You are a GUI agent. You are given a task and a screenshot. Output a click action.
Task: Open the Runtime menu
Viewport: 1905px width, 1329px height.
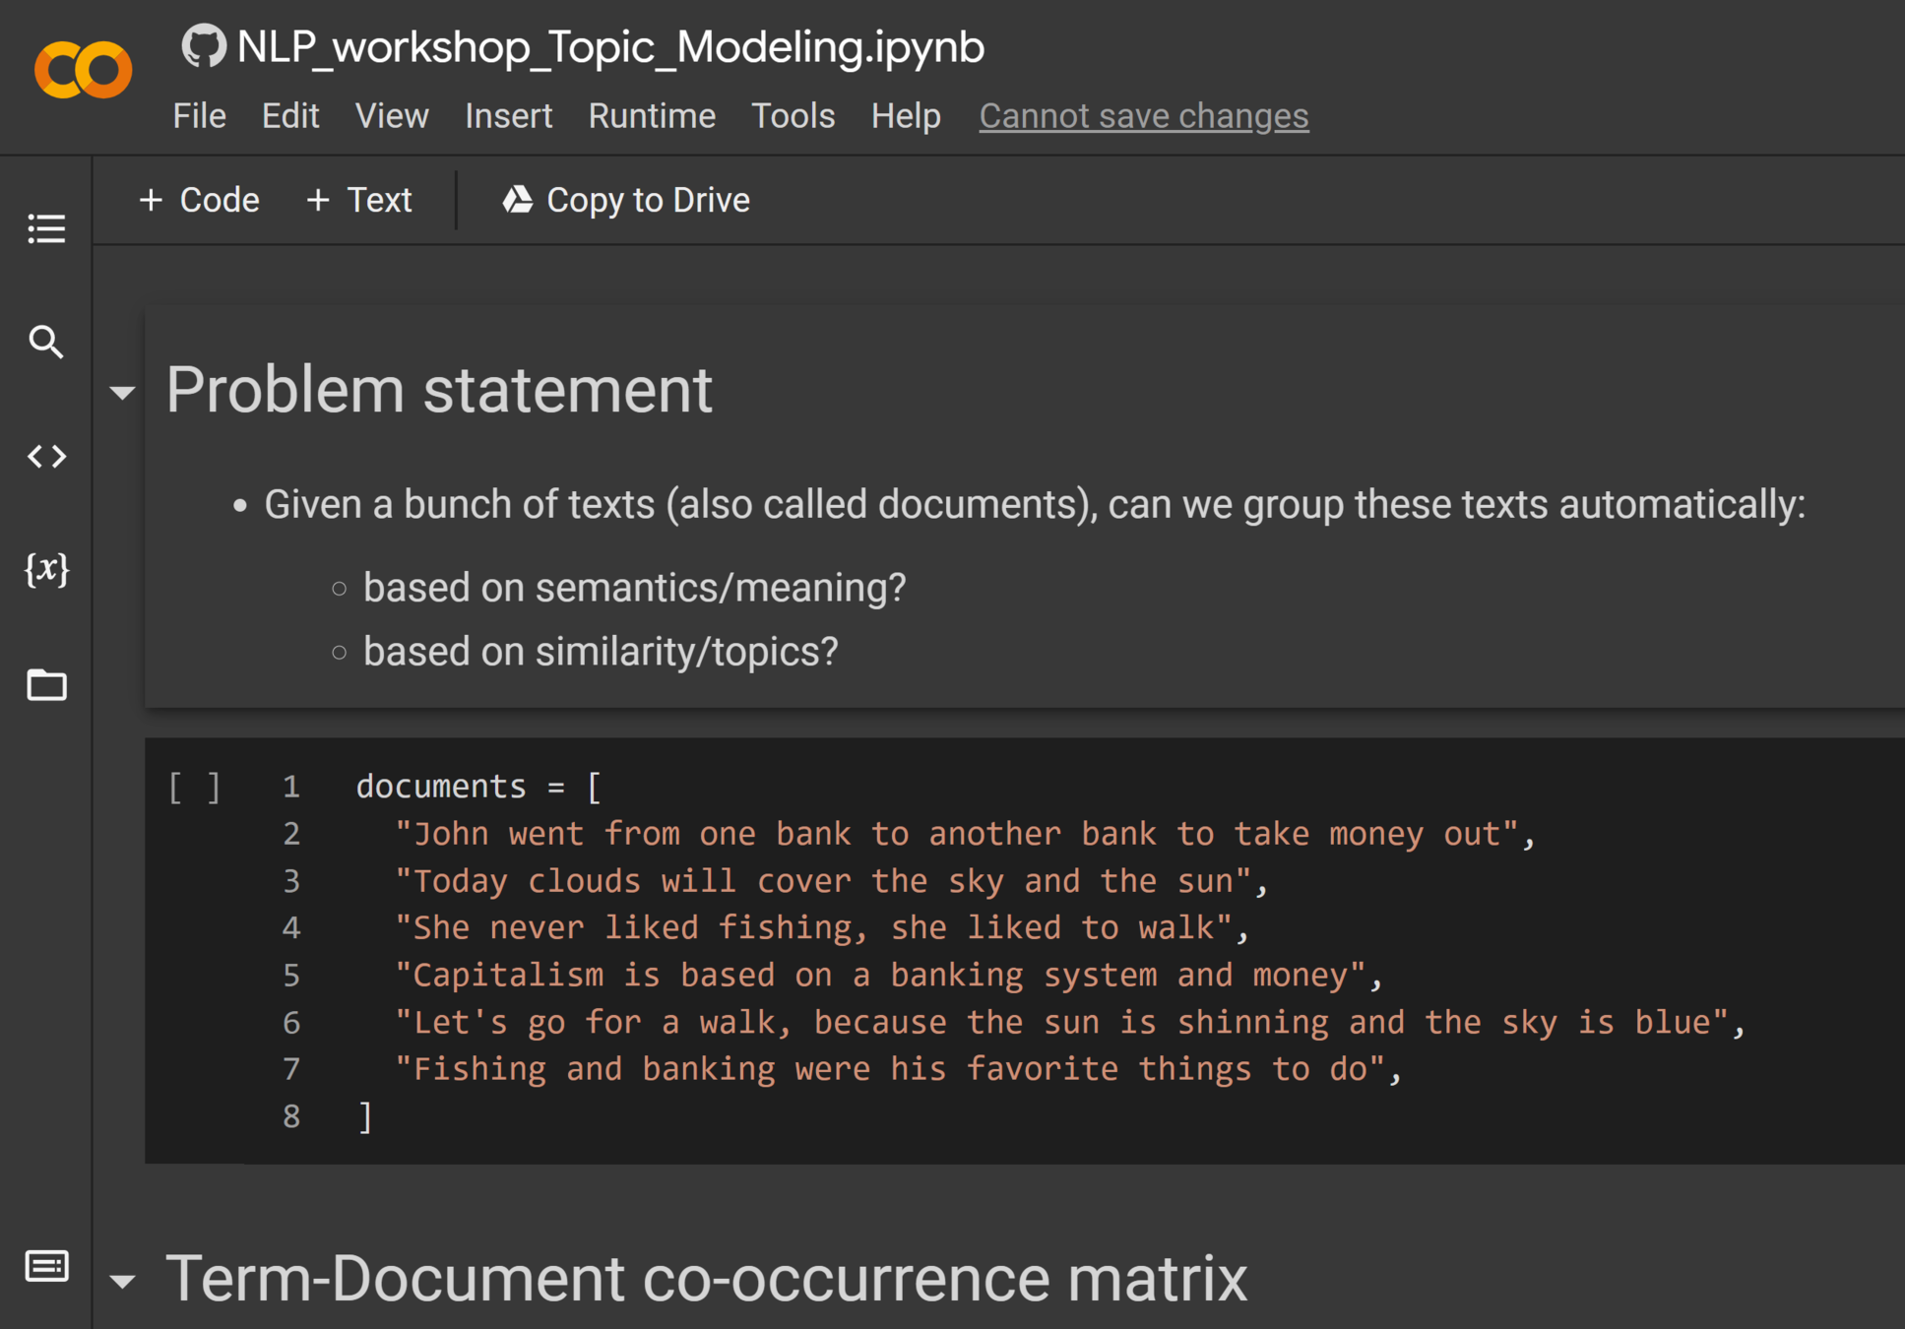tap(651, 116)
